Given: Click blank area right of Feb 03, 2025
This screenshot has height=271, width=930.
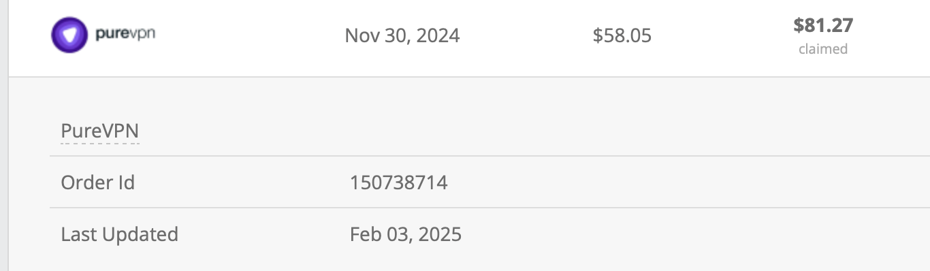Looking at the screenshot, I should coord(681,234).
